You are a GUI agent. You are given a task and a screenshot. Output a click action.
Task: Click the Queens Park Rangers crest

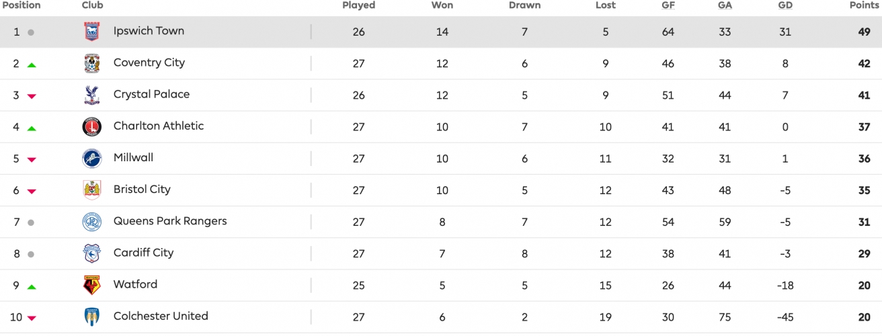tap(91, 221)
